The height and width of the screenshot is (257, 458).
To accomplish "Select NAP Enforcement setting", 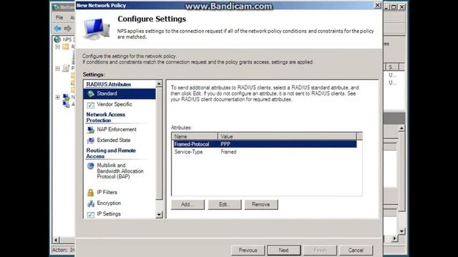I will pyautogui.click(x=116, y=129).
